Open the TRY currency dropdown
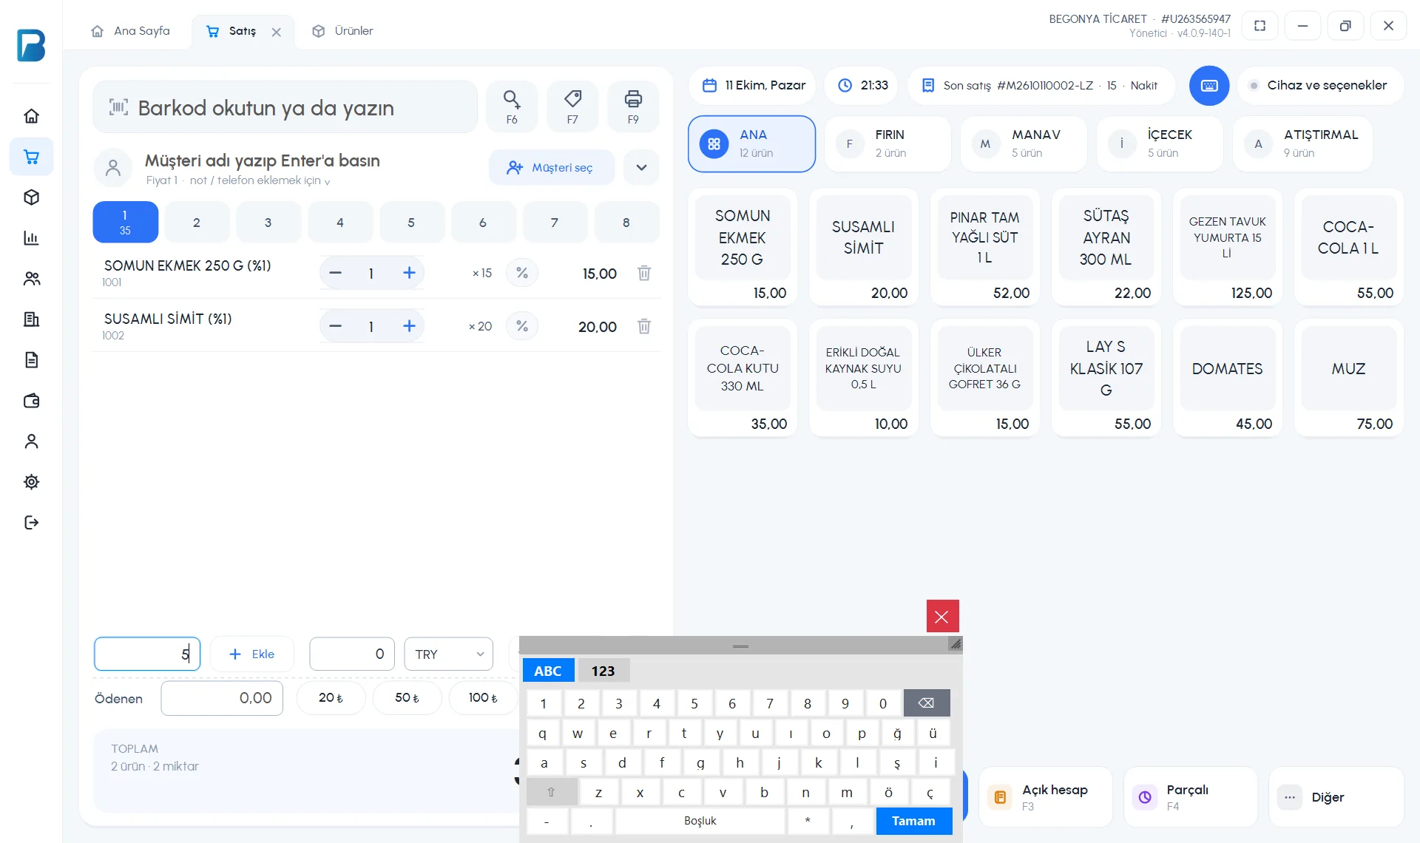The width and height of the screenshot is (1420, 843). 449,654
